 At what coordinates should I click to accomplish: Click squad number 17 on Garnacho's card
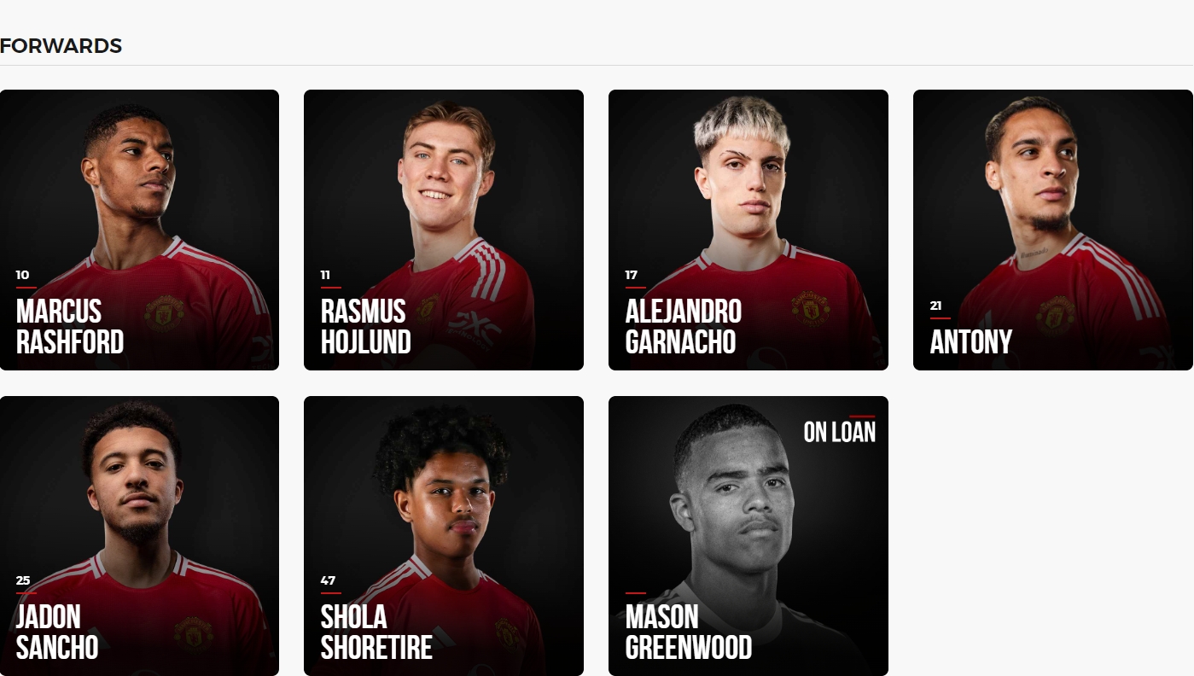[x=632, y=275]
